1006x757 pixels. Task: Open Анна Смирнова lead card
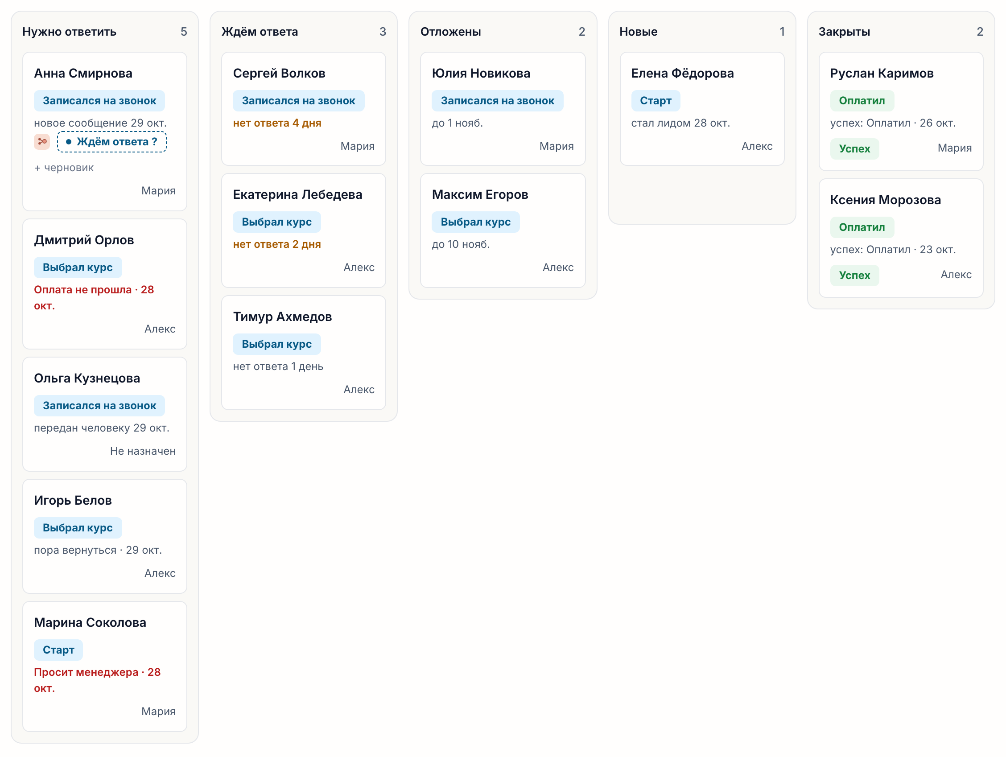105,132
